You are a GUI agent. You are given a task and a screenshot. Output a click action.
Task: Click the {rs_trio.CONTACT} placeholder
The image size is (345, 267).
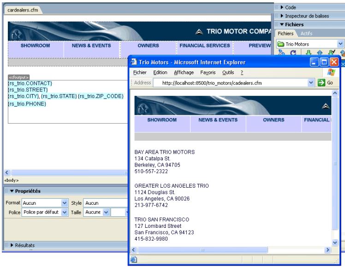30,83
